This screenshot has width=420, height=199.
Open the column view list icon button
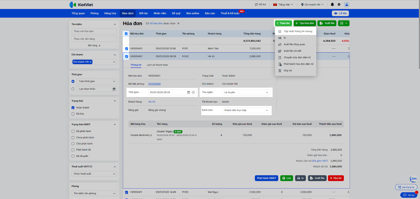click(x=343, y=23)
